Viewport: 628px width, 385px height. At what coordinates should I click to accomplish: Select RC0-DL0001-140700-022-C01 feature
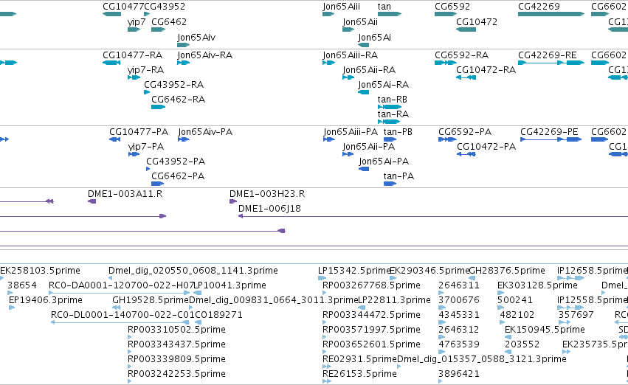pos(123,316)
